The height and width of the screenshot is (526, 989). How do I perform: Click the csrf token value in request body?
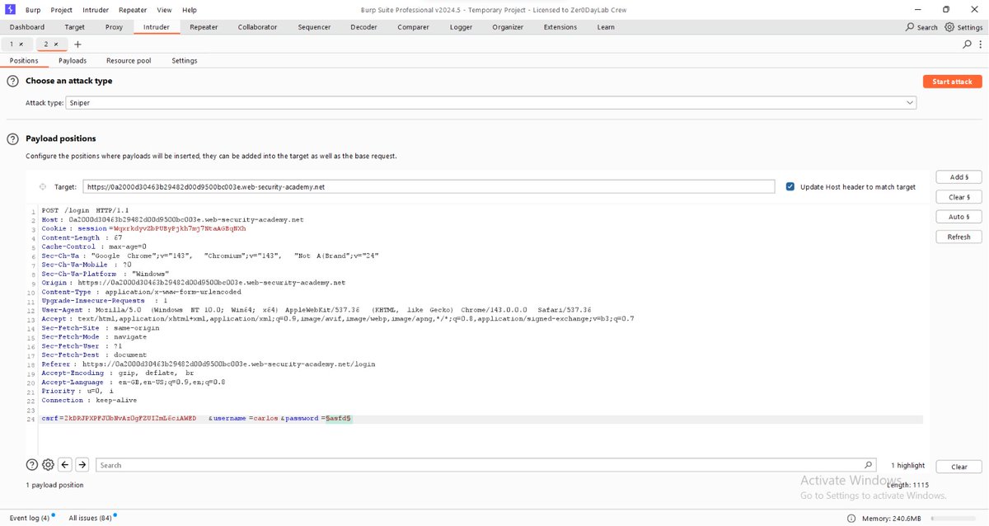click(130, 419)
